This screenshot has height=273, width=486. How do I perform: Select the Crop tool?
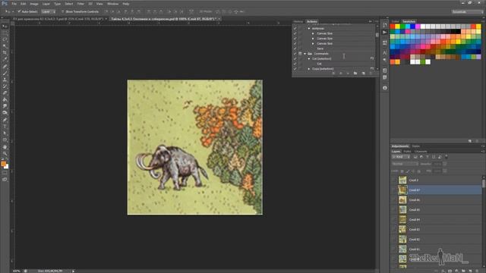coord(5,53)
